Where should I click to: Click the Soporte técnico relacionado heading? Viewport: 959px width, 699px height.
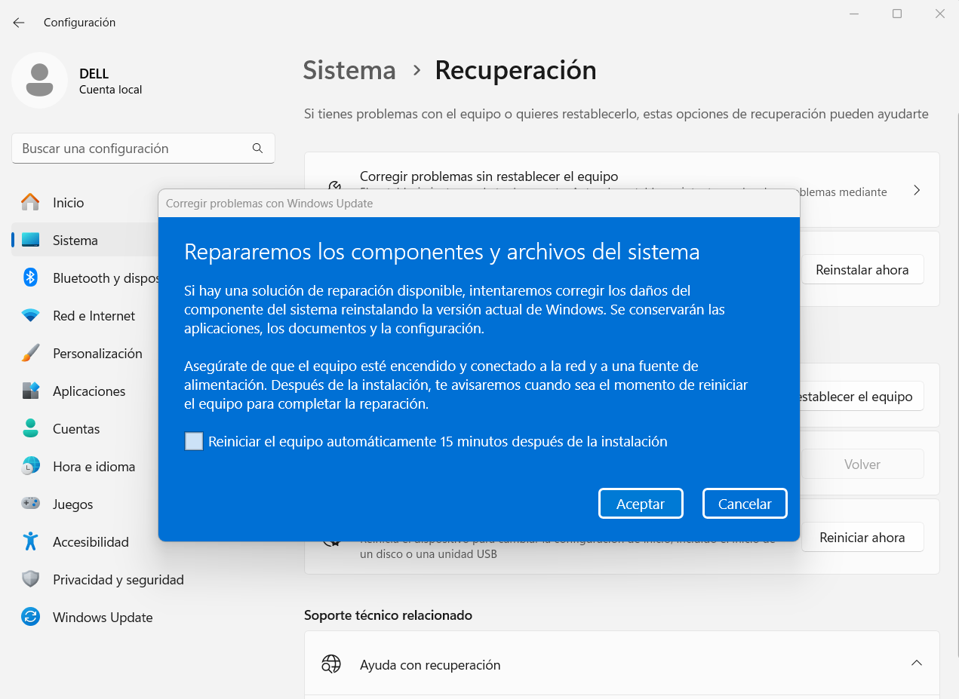tap(388, 615)
